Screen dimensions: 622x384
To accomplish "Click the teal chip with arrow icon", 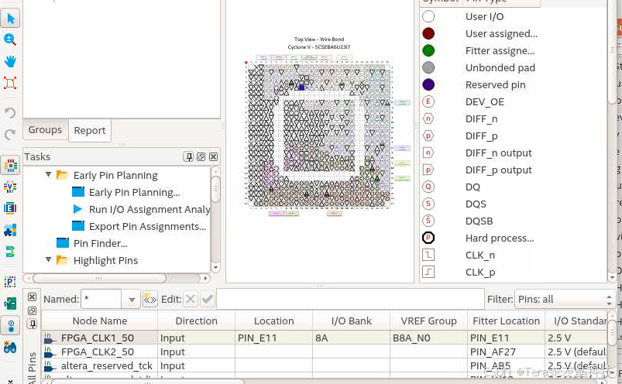I will pos(10,303).
